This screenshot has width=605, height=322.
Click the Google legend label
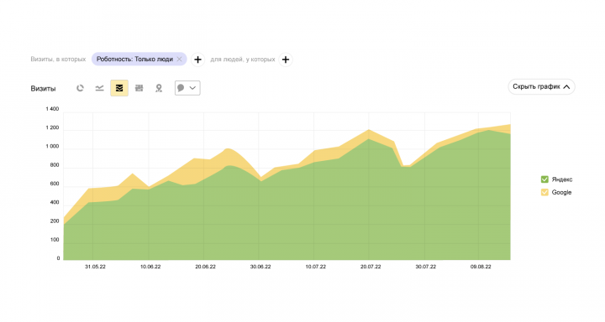click(x=561, y=192)
